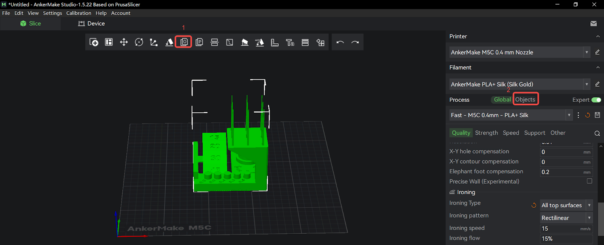Switch to the Slice tab
The image size is (604, 245).
[x=30, y=23]
